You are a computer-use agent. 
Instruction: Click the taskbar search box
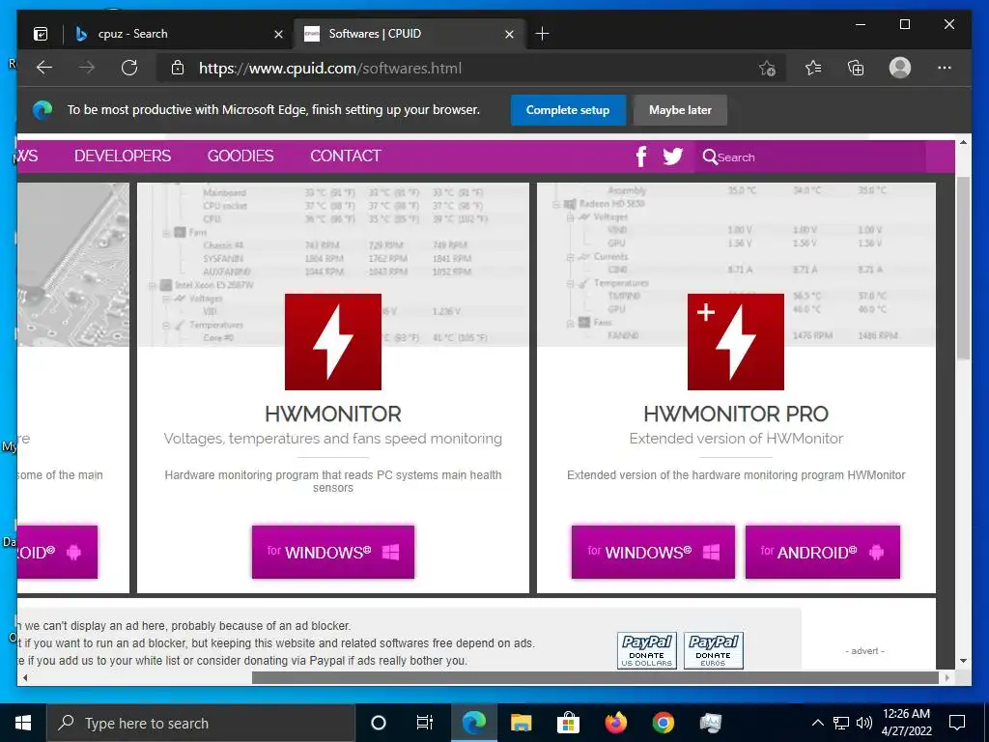click(201, 723)
